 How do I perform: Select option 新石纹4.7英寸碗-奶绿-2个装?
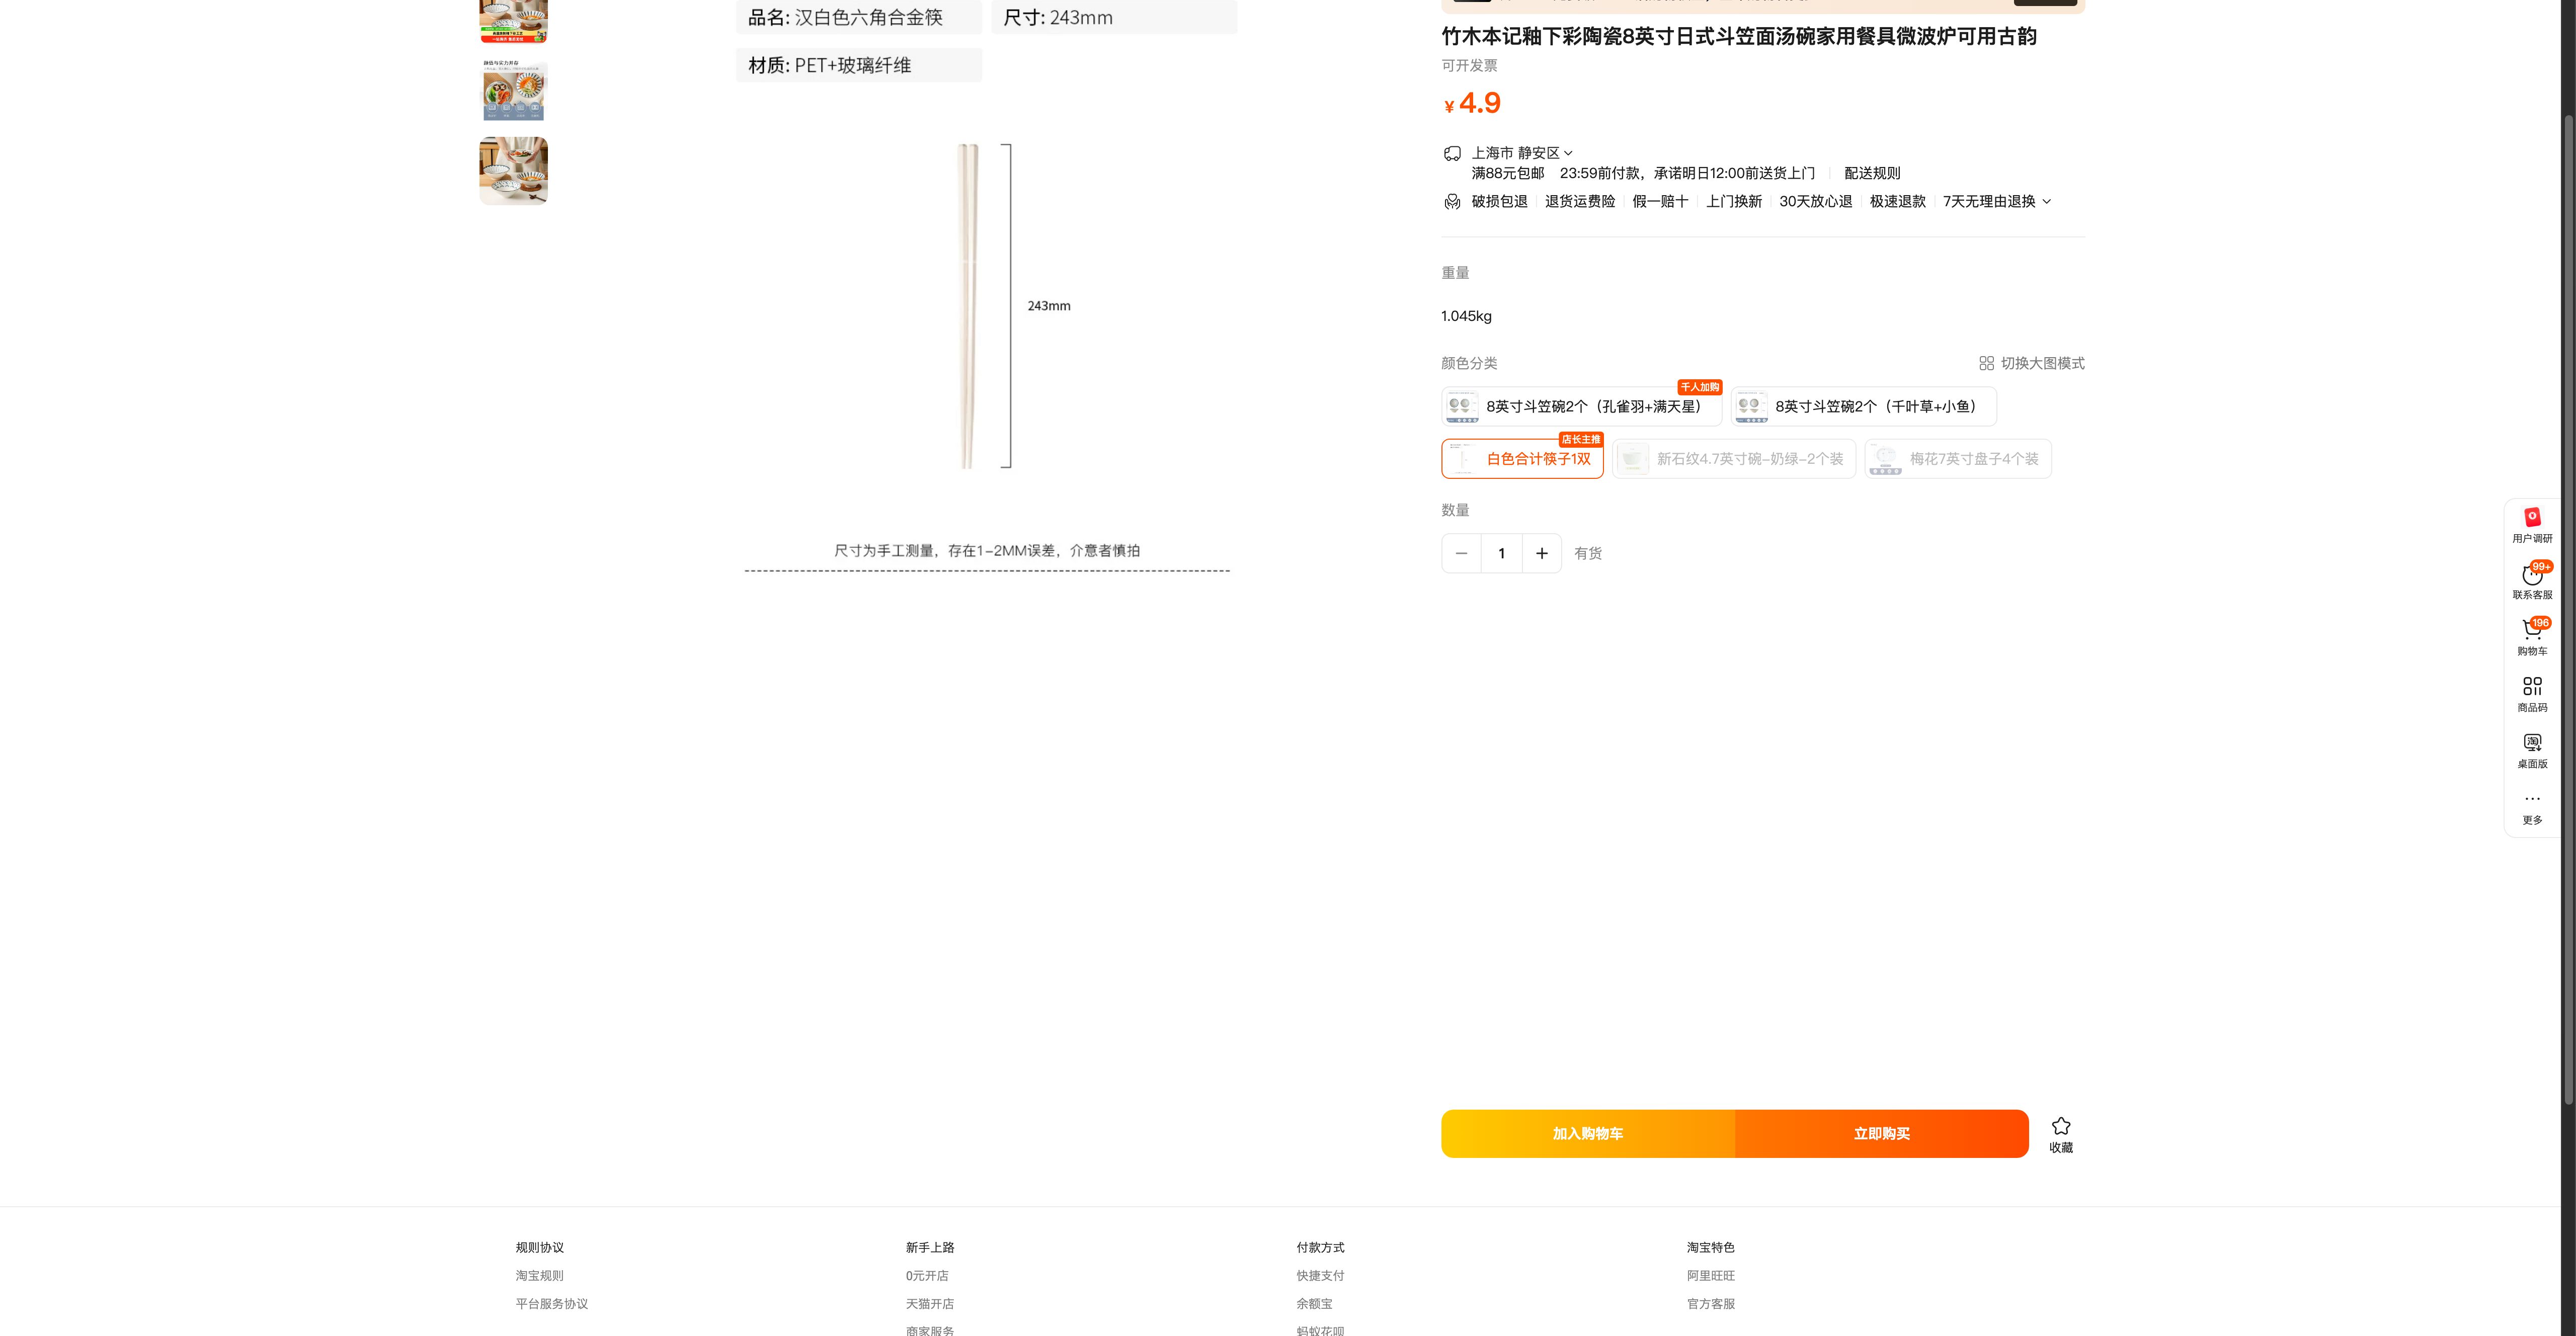click(1733, 459)
